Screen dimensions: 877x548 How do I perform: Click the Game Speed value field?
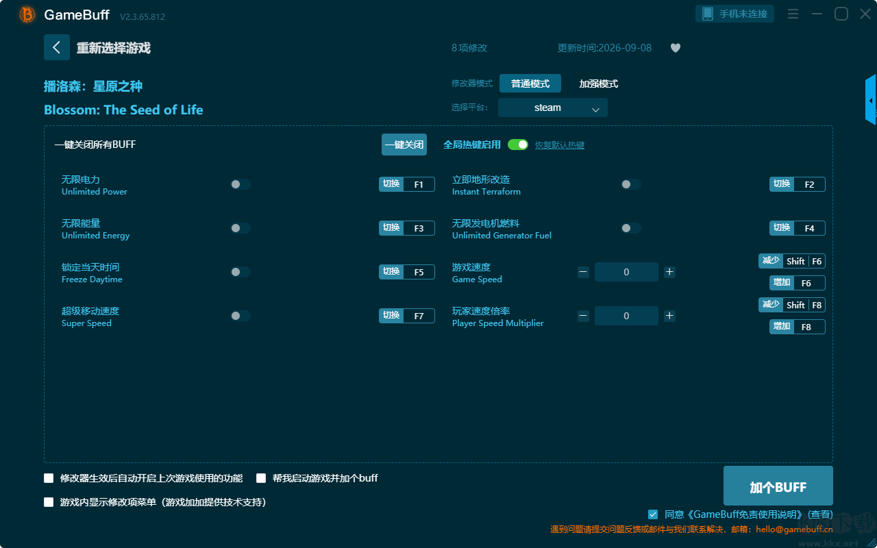(626, 272)
